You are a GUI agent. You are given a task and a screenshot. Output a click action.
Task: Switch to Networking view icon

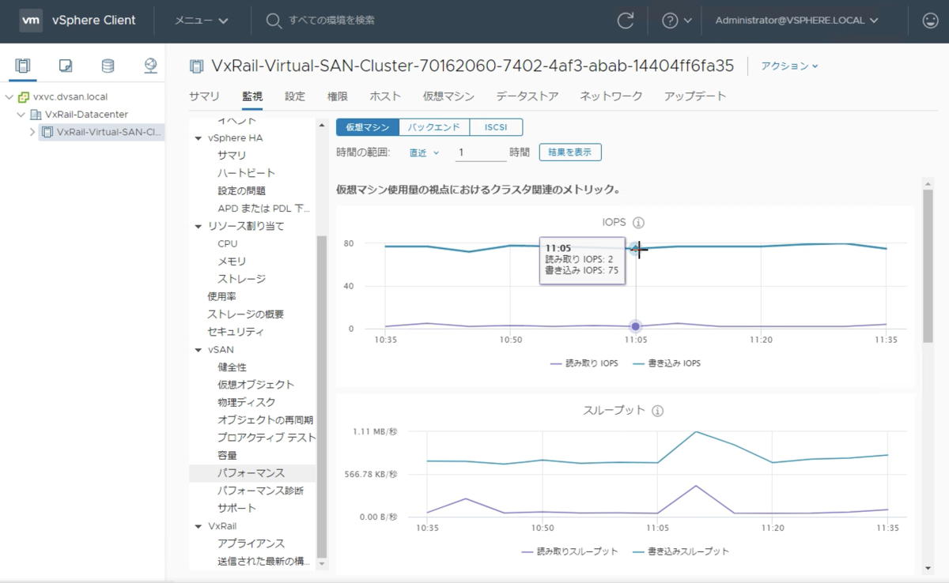(x=150, y=66)
